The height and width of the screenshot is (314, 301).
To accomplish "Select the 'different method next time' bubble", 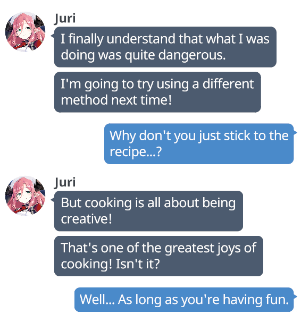I will tap(157, 92).
